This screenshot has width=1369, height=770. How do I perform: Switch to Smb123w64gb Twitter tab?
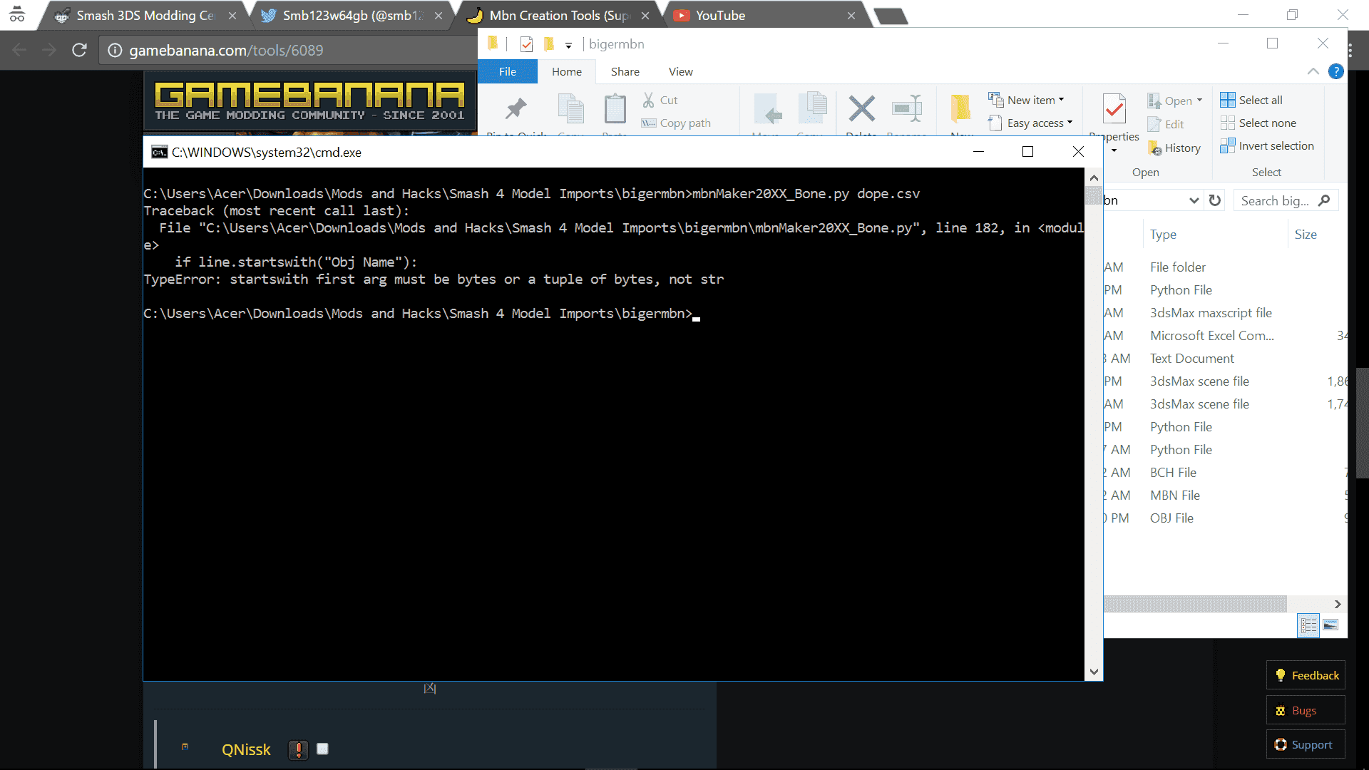click(x=352, y=16)
